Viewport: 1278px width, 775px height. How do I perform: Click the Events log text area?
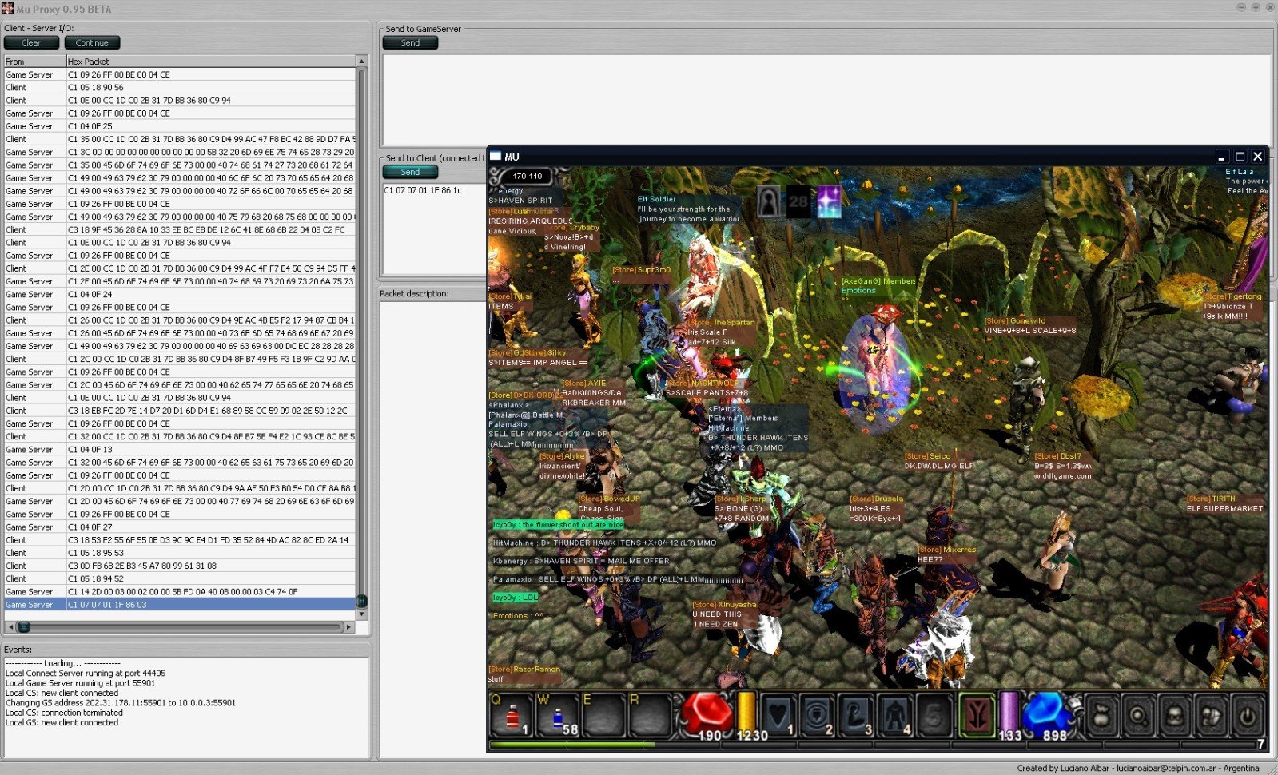(186, 707)
